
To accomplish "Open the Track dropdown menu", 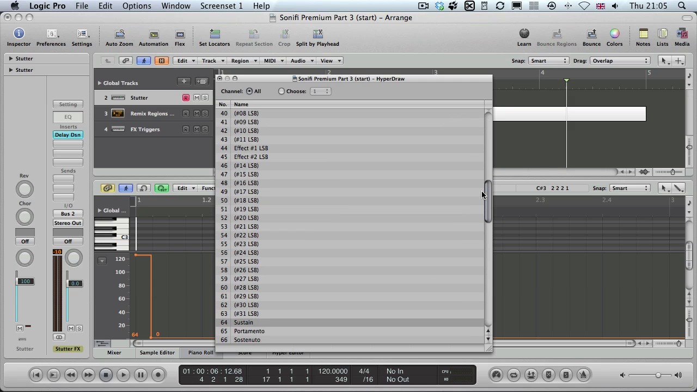I will [x=213, y=61].
